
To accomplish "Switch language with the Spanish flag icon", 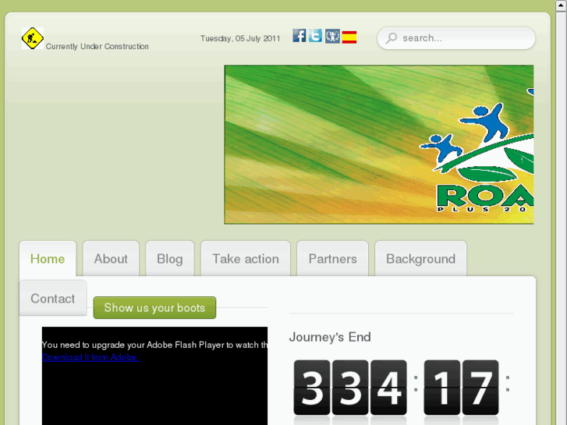I will coord(349,37).
